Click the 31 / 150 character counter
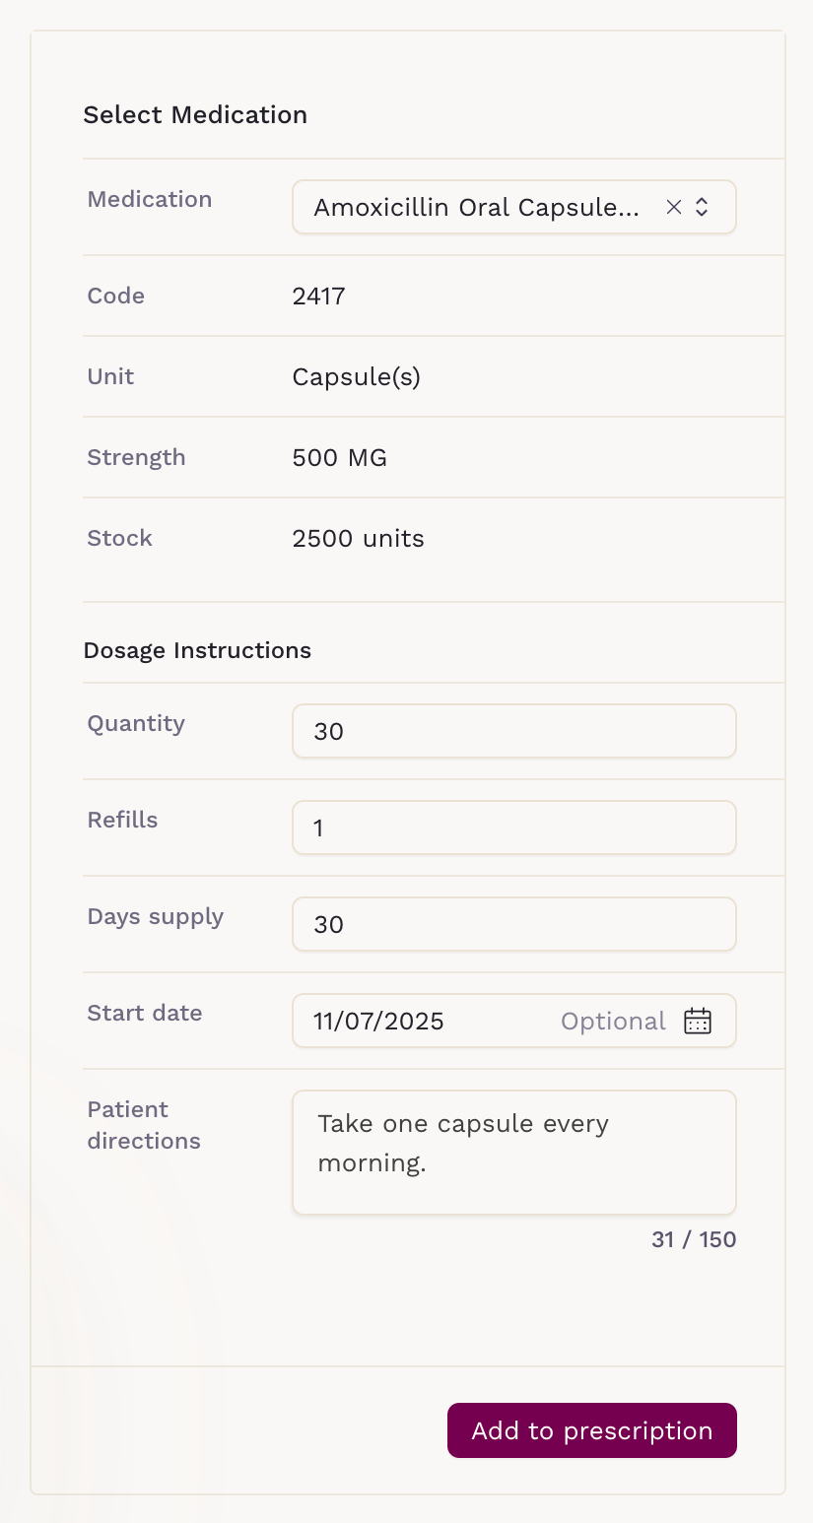Viewport: 813px width, 1523px height. click(x=694, y=1239)
